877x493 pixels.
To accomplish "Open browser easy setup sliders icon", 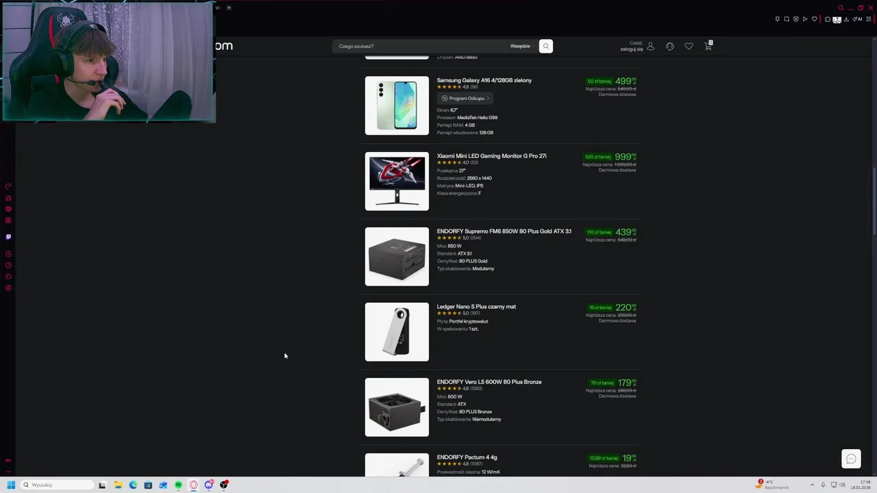I will tap(869, 19).
